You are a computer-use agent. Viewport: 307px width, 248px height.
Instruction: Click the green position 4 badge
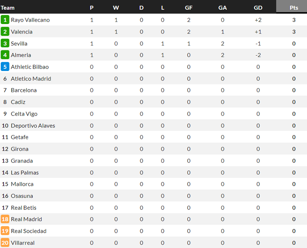coord(5,55)
